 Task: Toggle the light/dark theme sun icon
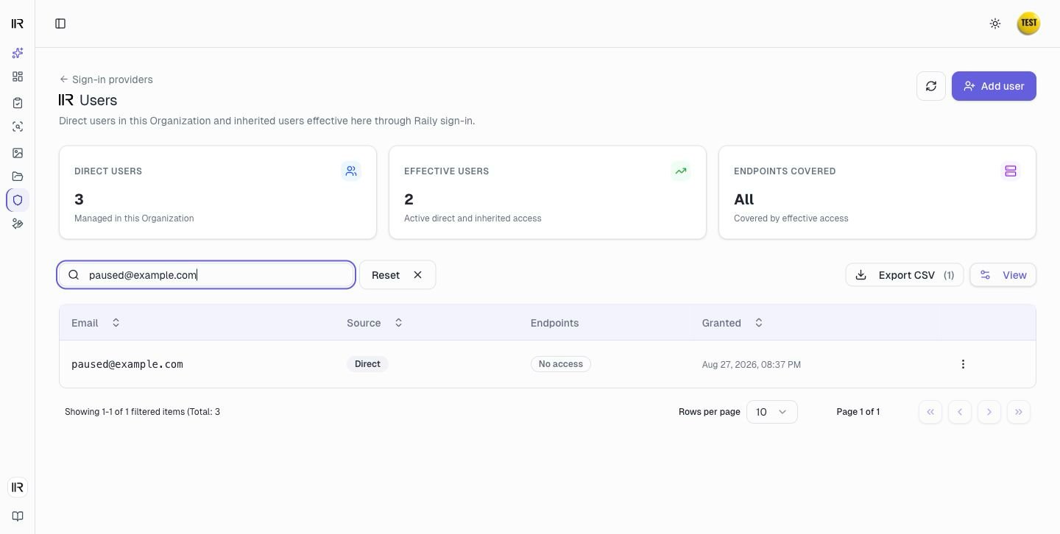click(x=995, y=24)
